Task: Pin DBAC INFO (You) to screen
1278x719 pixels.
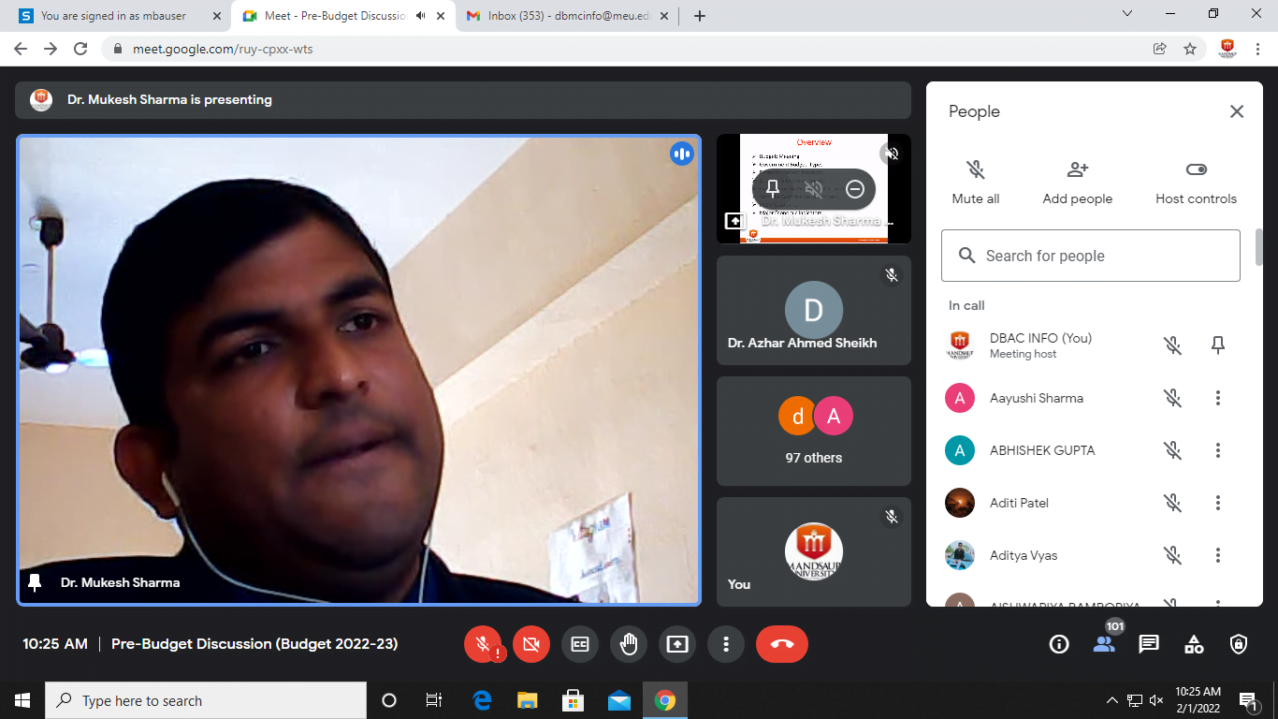Action: point(1218,345)
